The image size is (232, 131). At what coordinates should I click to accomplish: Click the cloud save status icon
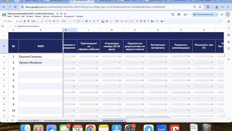[x=65, y=14]
